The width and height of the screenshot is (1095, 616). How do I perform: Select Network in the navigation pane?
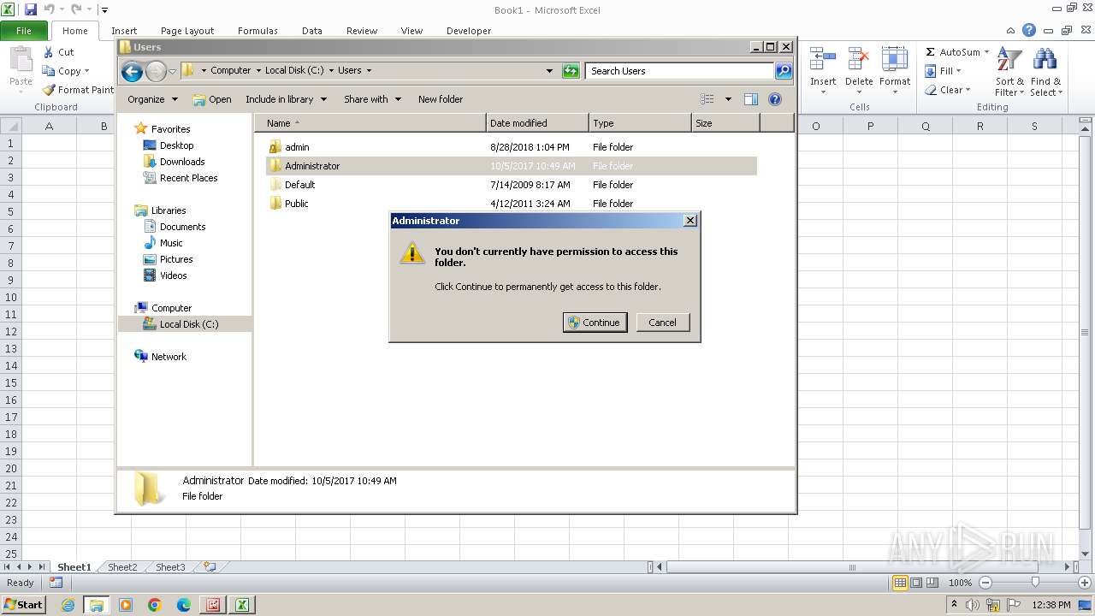(169, 357)
